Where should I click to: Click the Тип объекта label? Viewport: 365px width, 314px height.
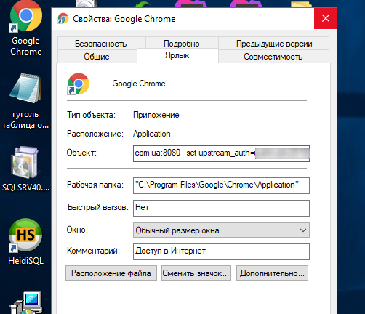(91, 115)
